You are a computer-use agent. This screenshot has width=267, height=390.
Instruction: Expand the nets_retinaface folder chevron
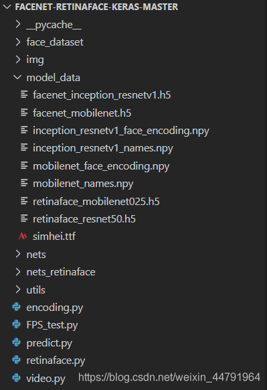point(18,272)
